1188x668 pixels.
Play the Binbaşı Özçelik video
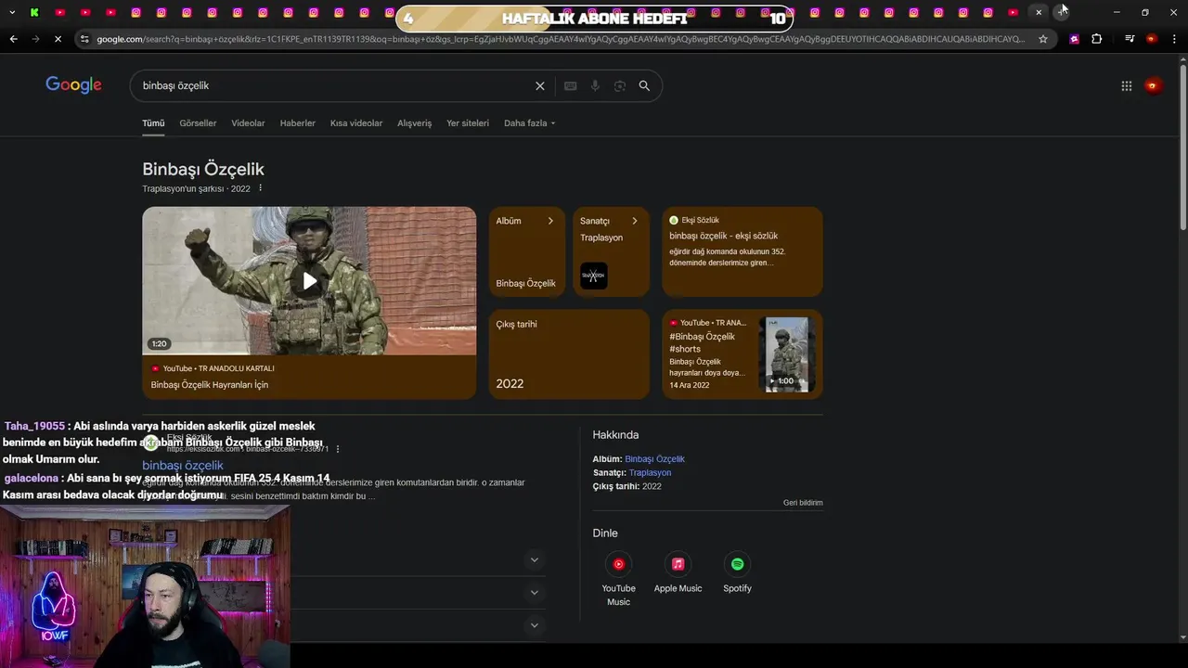pos(309,281)
